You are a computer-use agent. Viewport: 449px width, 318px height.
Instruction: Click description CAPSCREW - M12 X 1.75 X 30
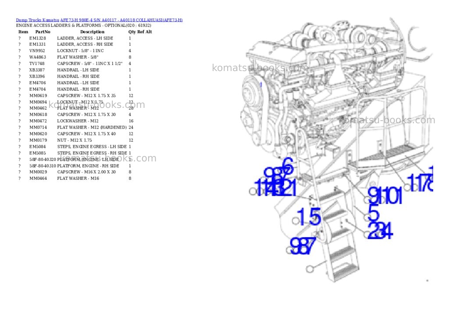[86, 114]
